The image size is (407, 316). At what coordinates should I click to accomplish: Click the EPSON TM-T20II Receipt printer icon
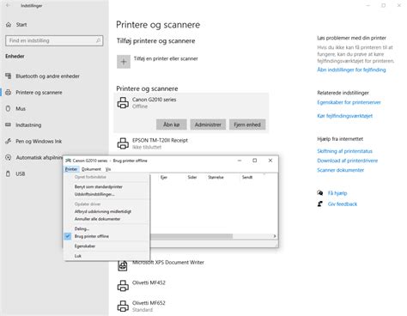click(123, 143)
